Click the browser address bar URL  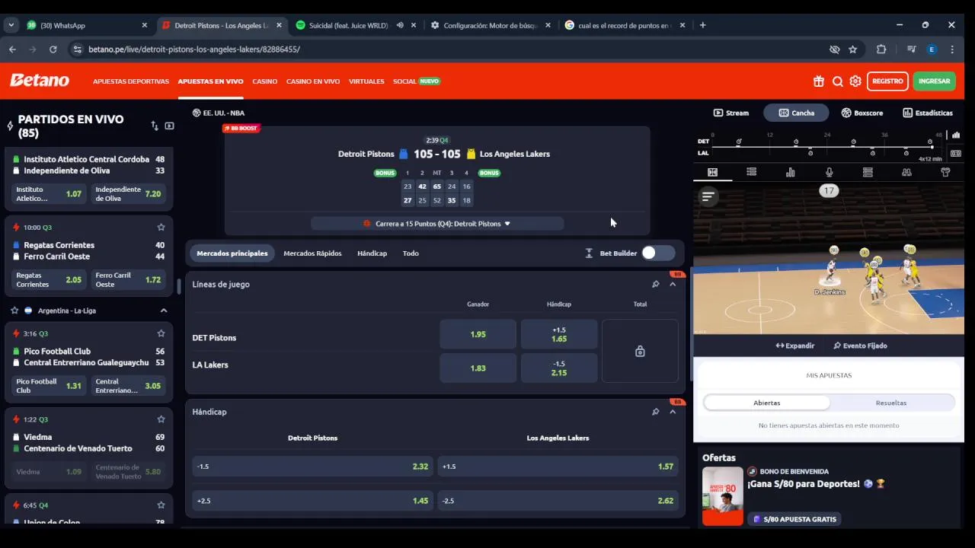click(194, 49)
